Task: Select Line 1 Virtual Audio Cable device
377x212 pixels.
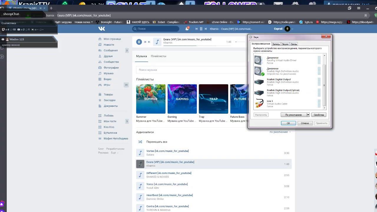Action: coord(288,104)
